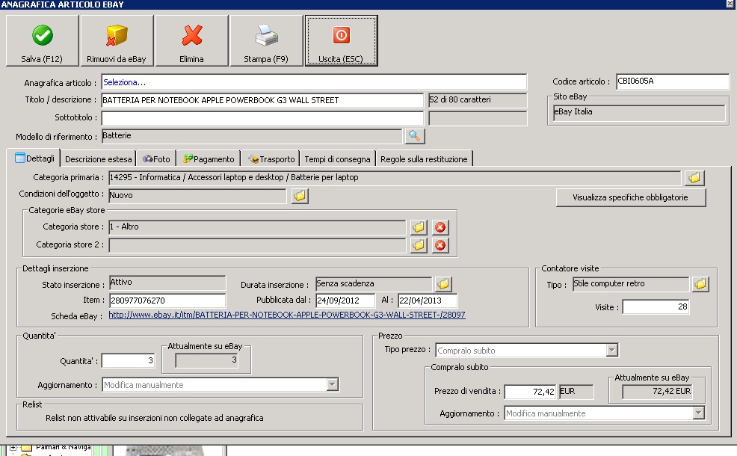Click Visualizza specifiche obbligatorie button
The width and height of the screenshot is (737, 456).
[x=630, y=197]
